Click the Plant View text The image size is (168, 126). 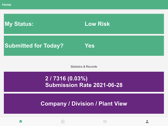point(113,103)
